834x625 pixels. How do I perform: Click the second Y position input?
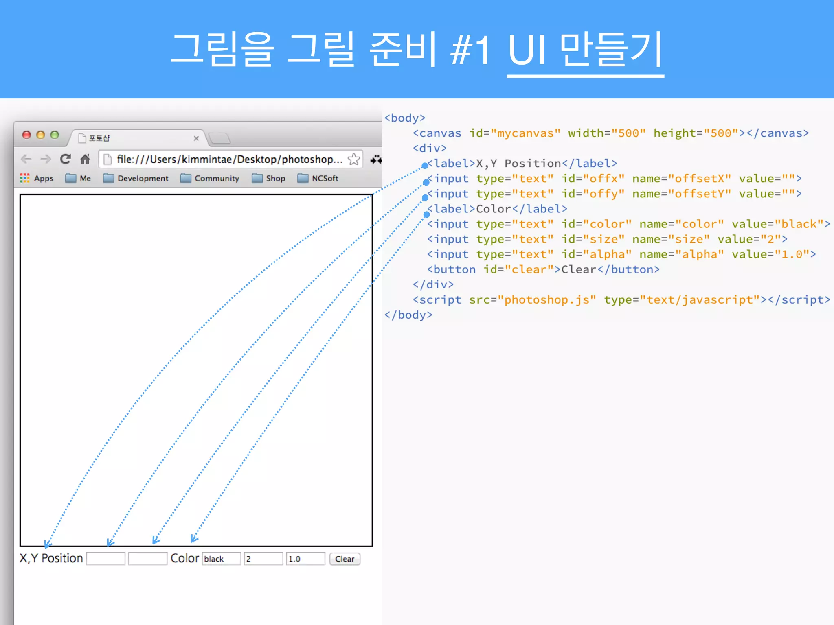click(x=148, y=559)
